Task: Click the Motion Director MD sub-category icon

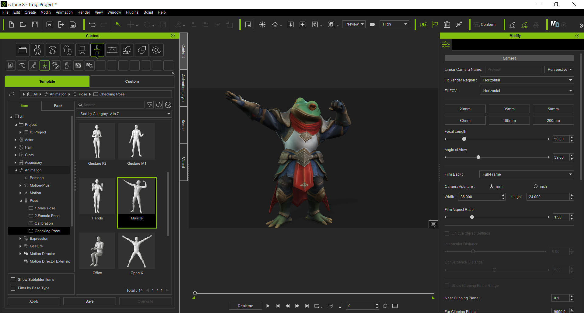Action: pos(78,65)
